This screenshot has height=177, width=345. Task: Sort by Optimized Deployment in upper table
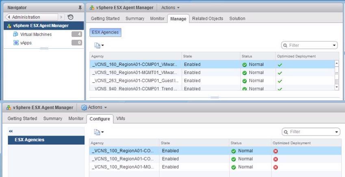point(307,56)
